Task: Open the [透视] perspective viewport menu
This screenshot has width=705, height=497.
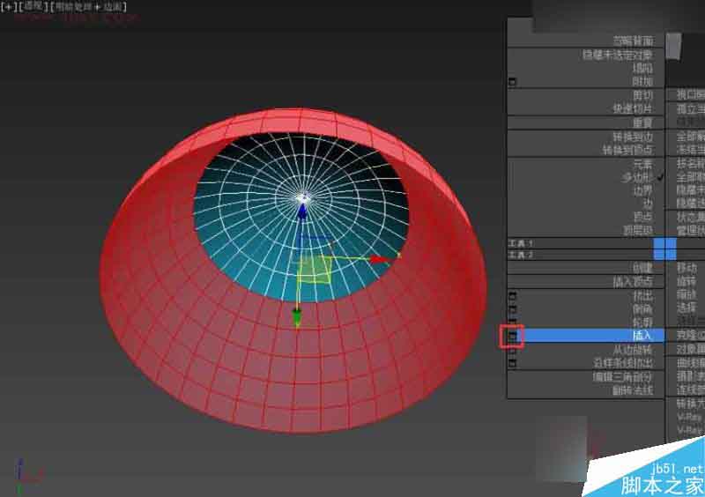Action: tap(32, 6)
